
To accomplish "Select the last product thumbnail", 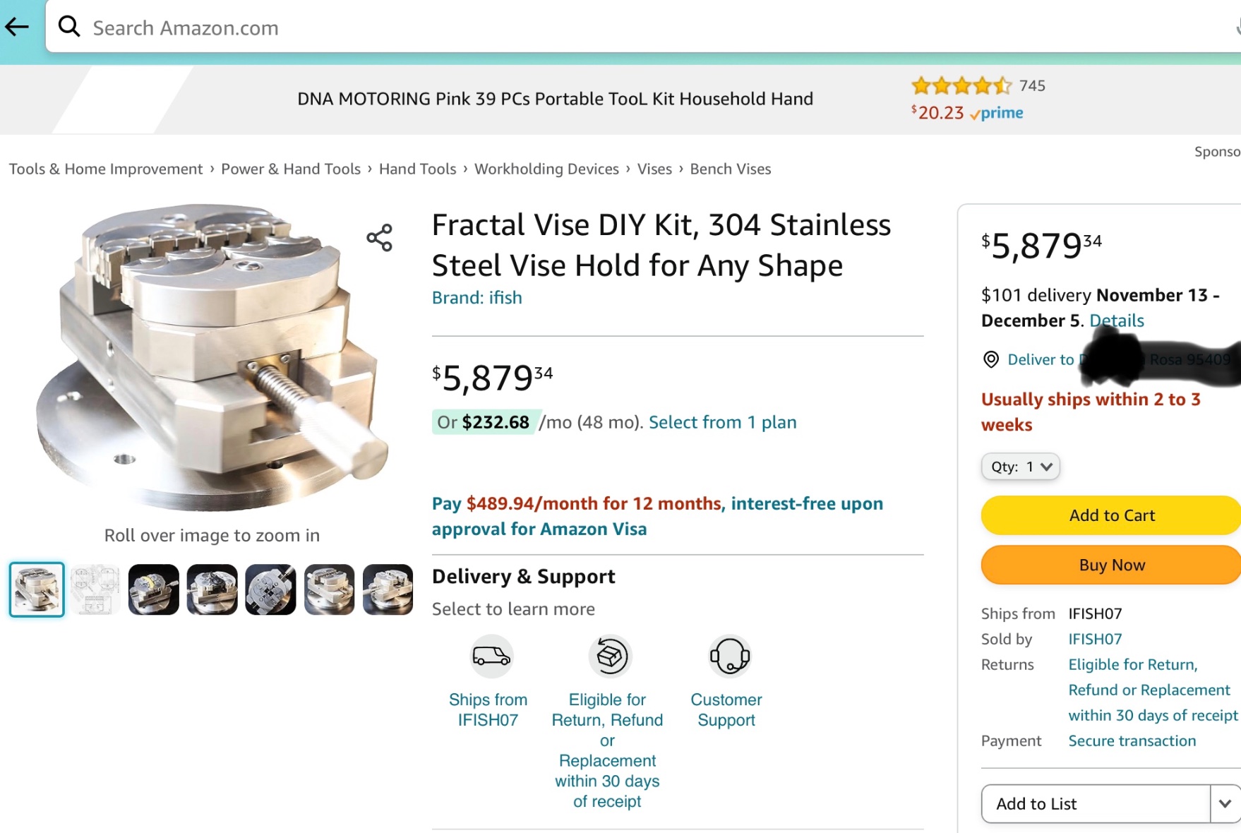I will (x=388, y=589).
